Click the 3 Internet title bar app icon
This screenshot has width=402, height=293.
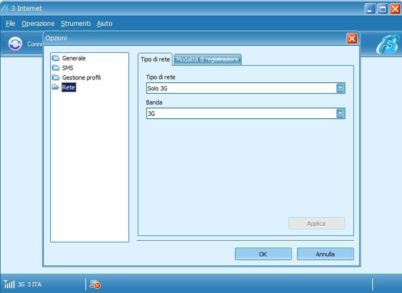tap(6, 8)
